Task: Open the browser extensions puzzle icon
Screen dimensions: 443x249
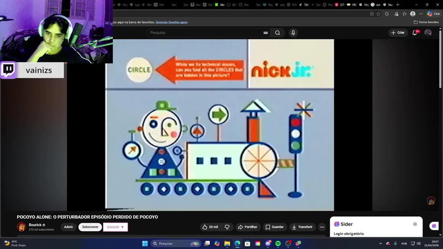Action: pyautogui.click(x=387, y=14)
